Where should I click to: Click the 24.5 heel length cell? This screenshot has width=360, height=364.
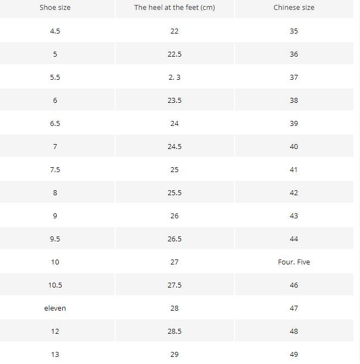click(x=174, y=147)
